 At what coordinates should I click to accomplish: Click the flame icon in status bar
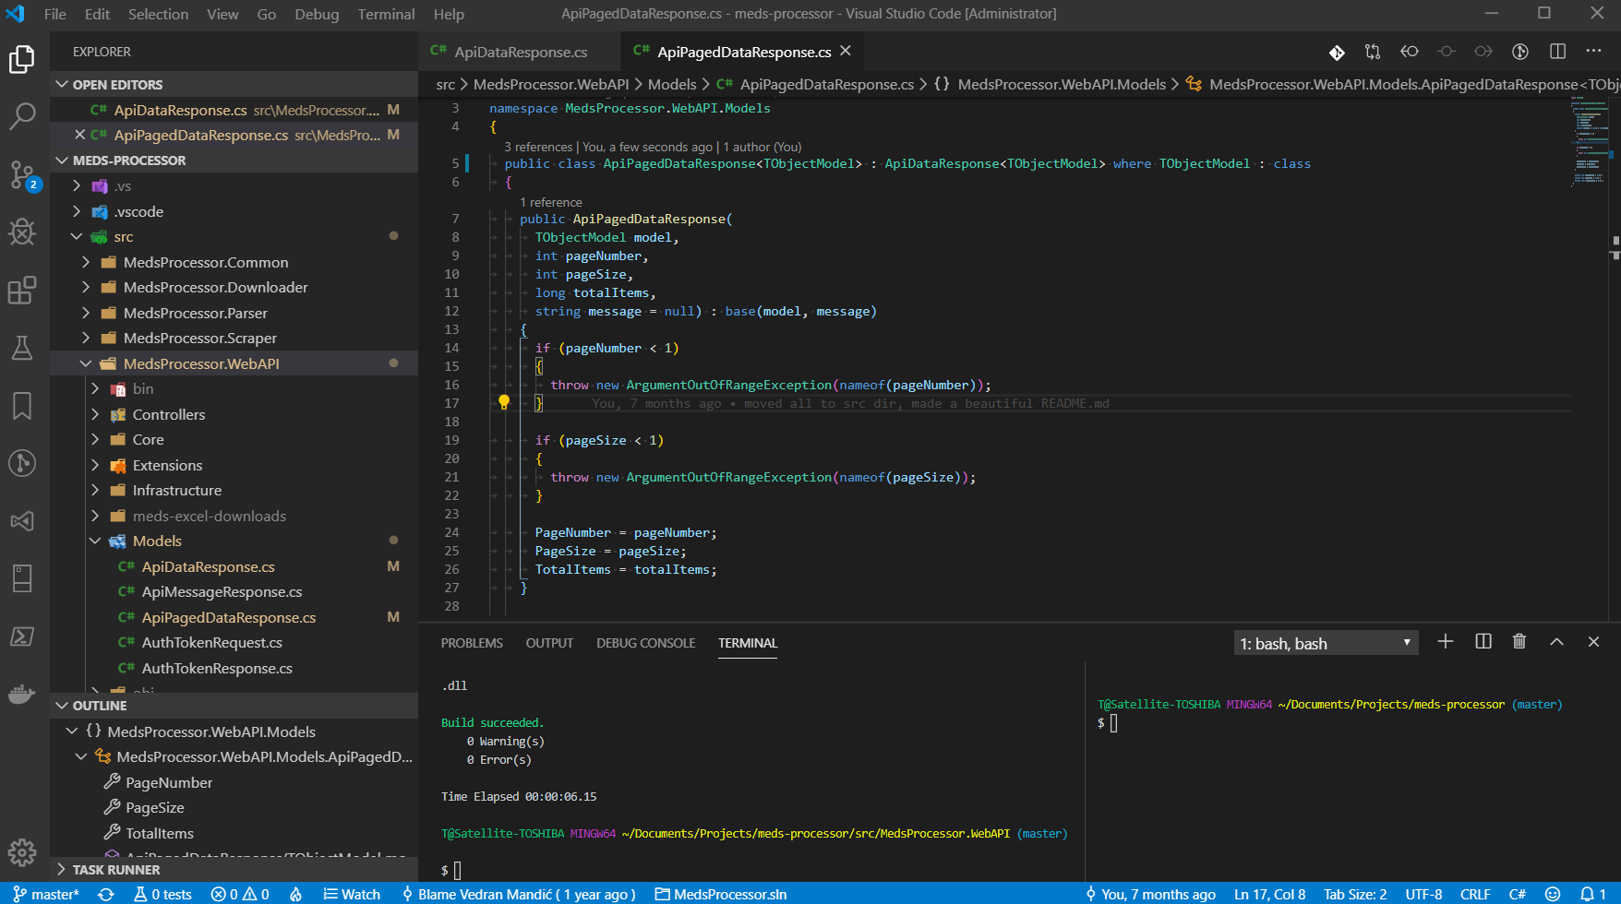(295, 894)
